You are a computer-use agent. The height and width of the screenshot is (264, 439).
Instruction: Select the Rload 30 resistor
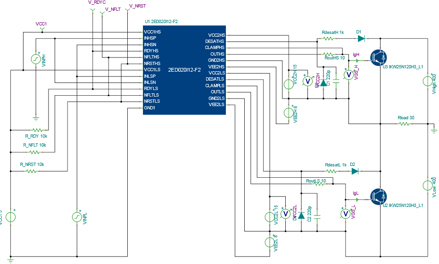404,124
